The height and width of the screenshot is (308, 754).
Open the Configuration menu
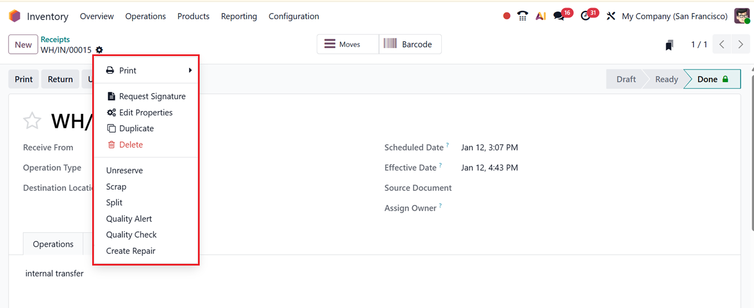294,16
